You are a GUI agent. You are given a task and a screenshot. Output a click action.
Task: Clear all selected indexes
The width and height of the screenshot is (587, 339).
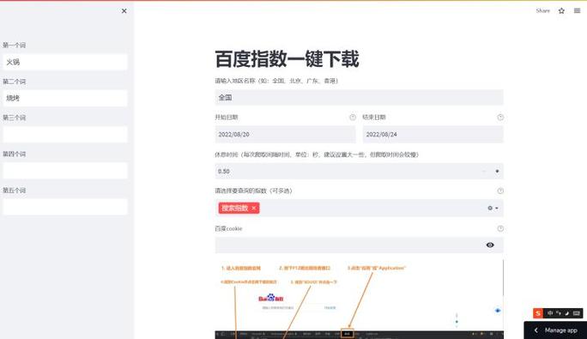click(x=490, y=208)
